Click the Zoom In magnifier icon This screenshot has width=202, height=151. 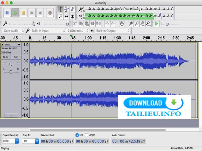click(131, 24)
